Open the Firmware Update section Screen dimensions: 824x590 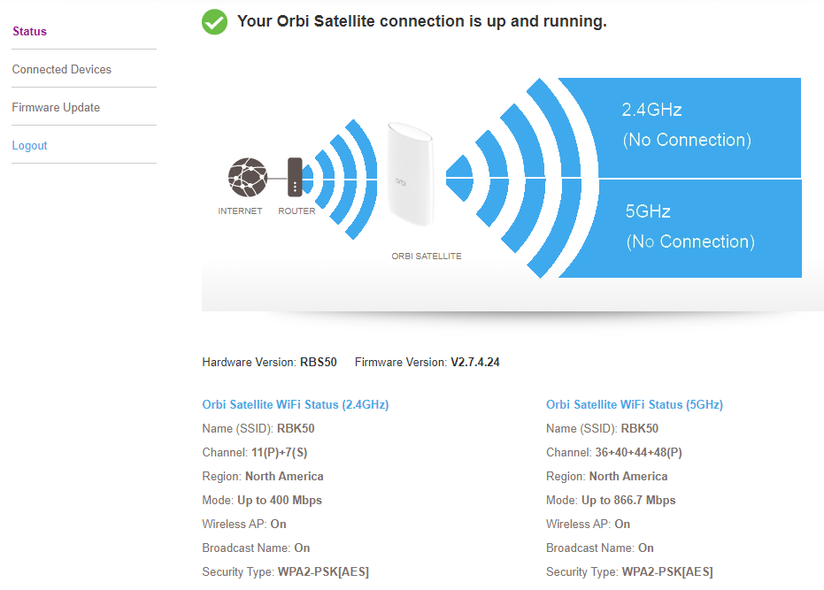pos(56,107)
